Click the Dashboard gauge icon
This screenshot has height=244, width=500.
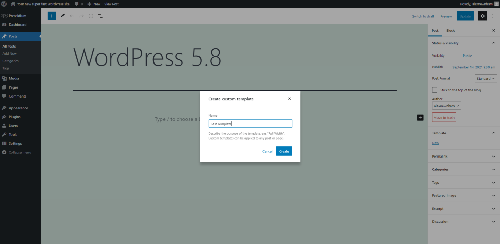coord(4,25)
